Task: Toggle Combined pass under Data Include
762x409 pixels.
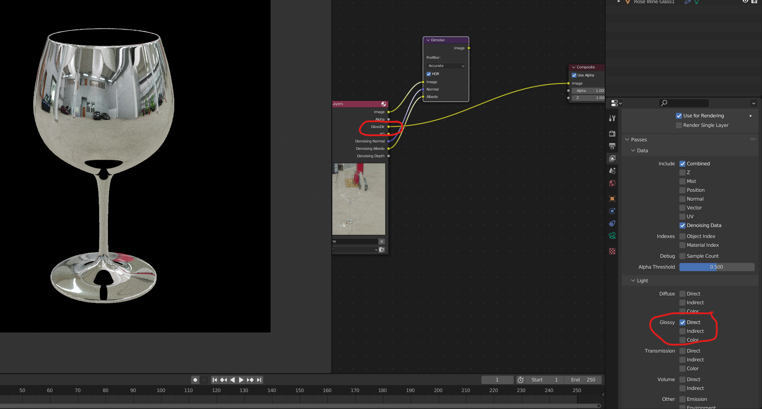Action: pos(683,163)
